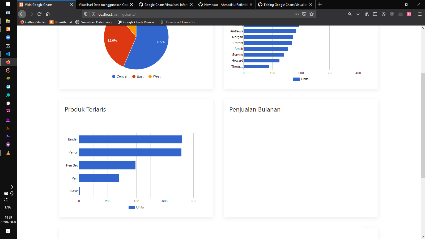This screenshot has width=425, height=239.
Task: Bookmark this page with the star
Action: (x=312, y=14)
